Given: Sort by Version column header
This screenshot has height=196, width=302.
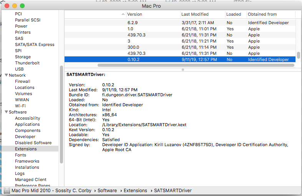Looking at the screenshot, I should [x=134, y=14].
